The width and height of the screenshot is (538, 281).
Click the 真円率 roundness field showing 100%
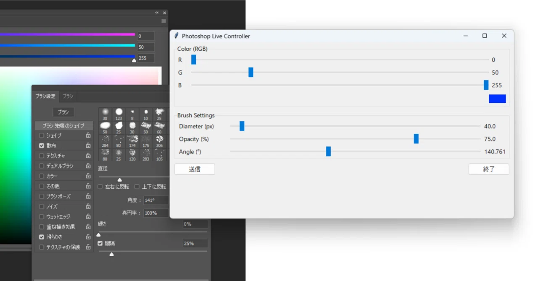[x=156, y=213]
